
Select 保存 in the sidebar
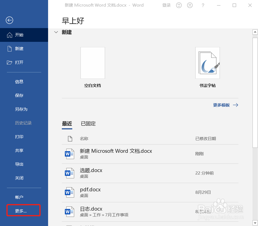pyautogui.click(x=19, y=96)
